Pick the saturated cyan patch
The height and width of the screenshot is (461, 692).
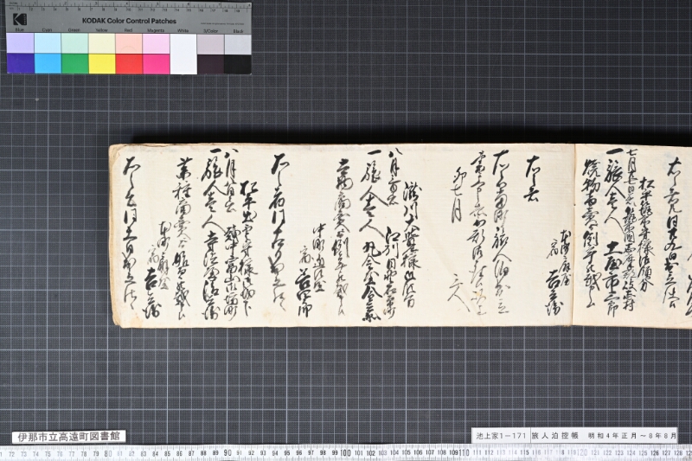click(x=48, y=63)
